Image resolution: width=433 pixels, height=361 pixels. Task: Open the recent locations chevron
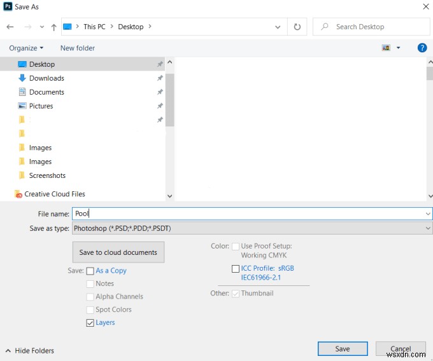pos(41,27)
